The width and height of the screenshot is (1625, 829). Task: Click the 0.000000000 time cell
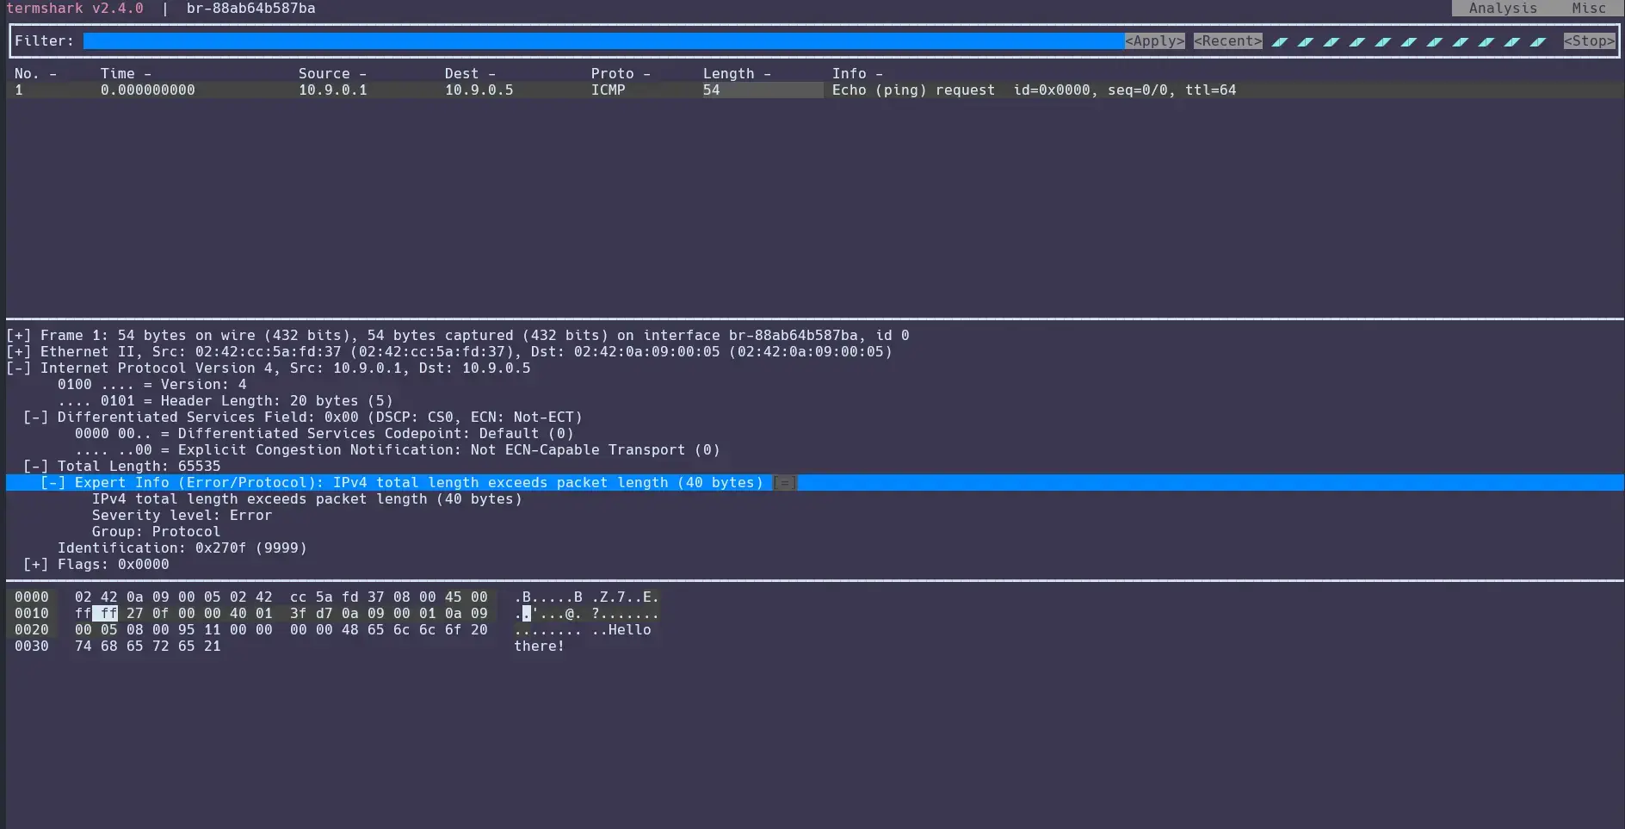[147, 90]
